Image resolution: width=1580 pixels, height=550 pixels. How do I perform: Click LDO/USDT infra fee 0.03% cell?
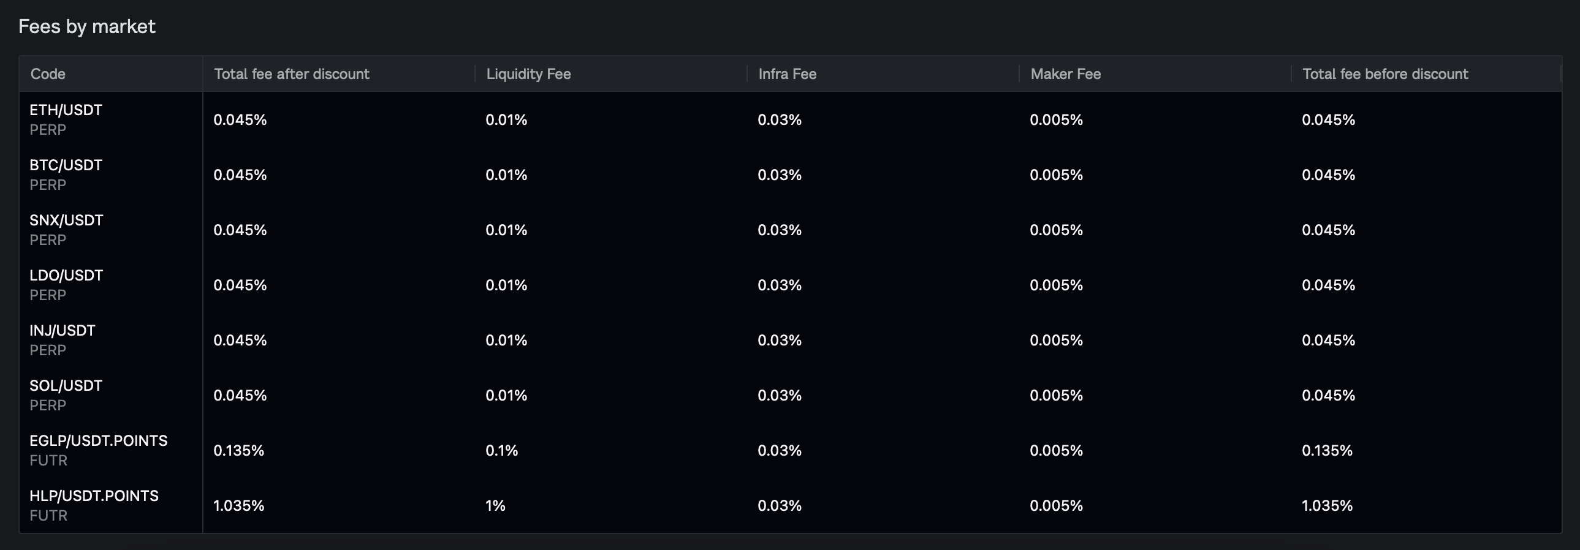pyautogui.click(x=780, y=286)
